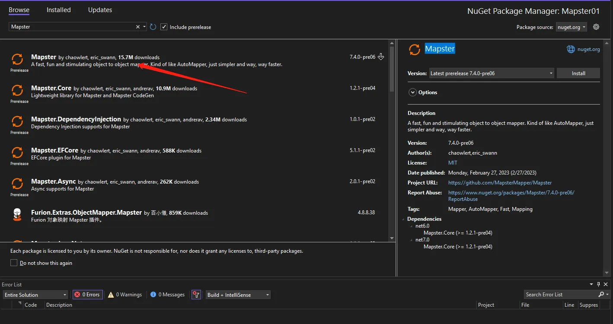
Task: Select the Mapster.Async package name
Action: tap(53, 181)
